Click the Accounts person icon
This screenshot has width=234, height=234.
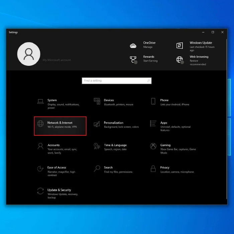pyautogui.click(x=40, y=146)
